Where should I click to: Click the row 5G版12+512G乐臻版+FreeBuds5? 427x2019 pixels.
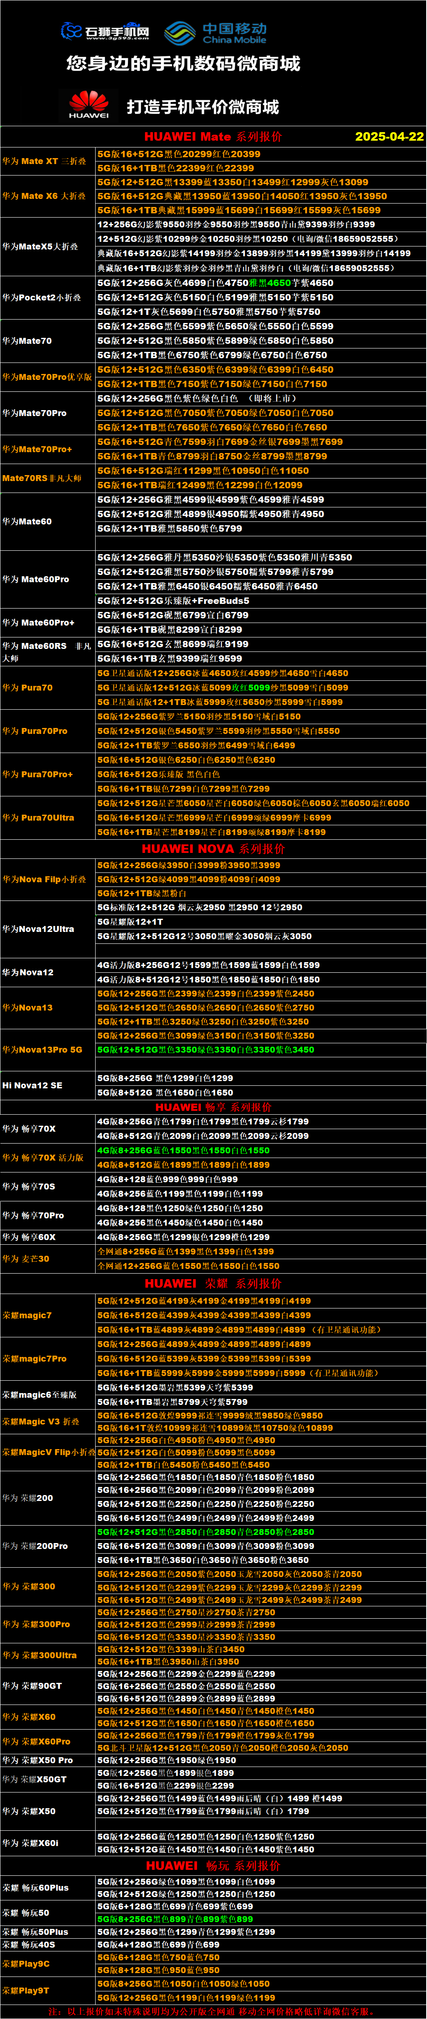point(173,601)
